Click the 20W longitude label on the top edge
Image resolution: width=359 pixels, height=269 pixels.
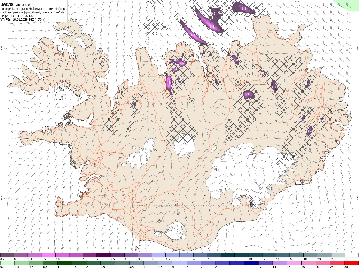pyautogui.click(x=149, y=1)
